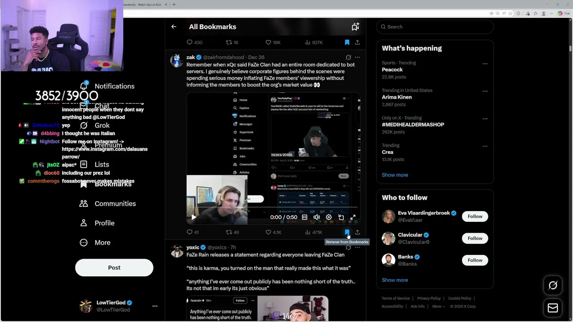This screenshot has width=573, height=322.
Task: Go back with the arrow beside All Bookmarks
Action: pyautogui.click(x=174, y=27)
